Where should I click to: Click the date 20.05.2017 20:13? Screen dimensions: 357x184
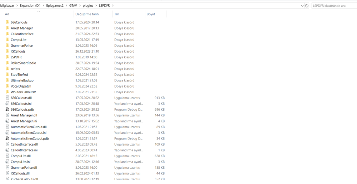pos(87,28)
